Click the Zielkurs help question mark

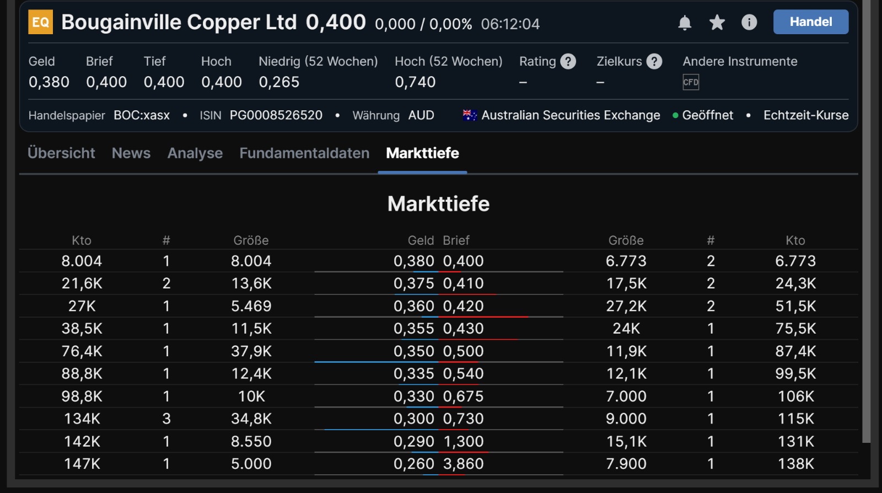(654, 61)
